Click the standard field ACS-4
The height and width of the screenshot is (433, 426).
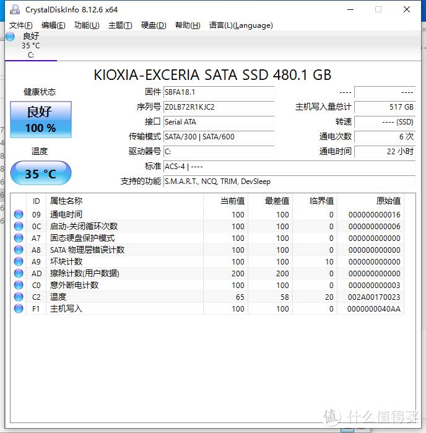[289, 167]
